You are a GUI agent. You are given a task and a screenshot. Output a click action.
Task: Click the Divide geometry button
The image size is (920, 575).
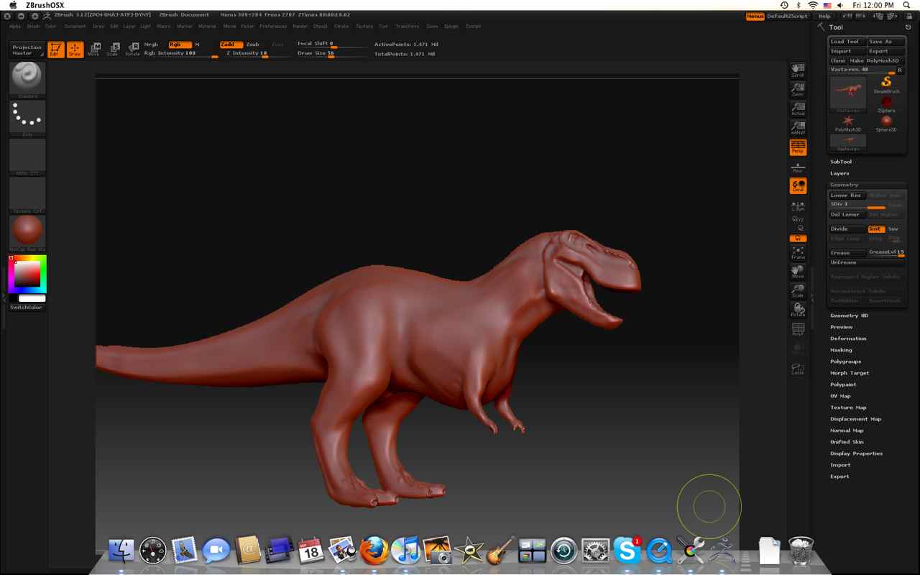click(847, 229)
